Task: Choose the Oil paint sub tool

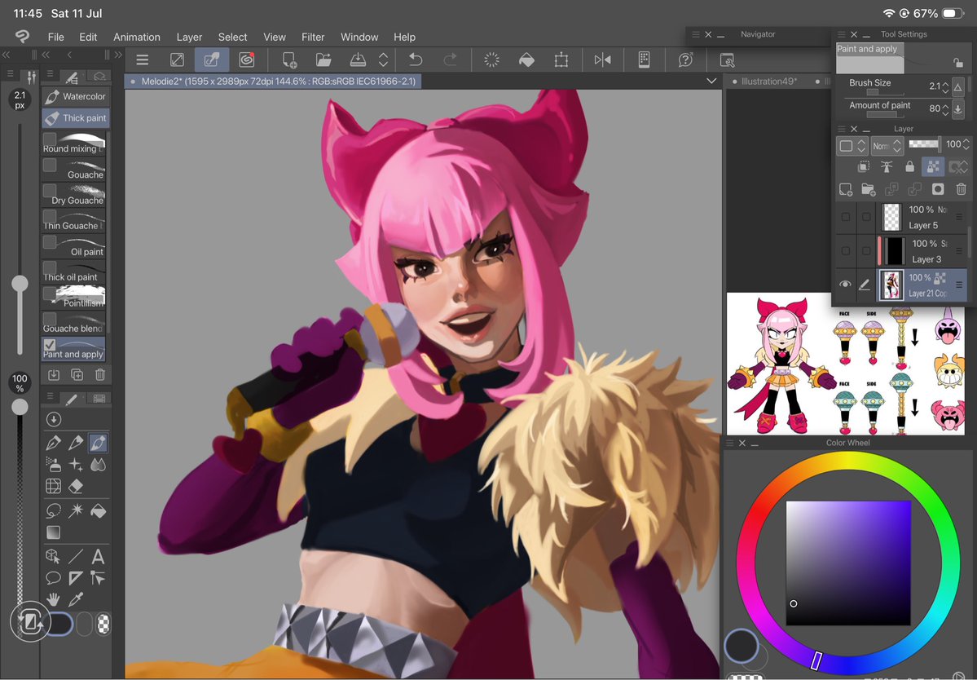Action: 74,245
